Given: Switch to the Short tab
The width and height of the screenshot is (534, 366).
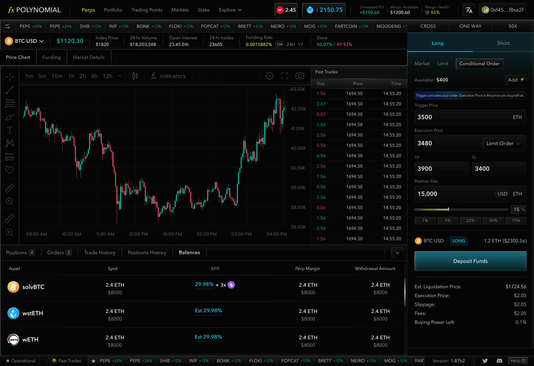Looking at the screenshot, I should coord(503,43).
